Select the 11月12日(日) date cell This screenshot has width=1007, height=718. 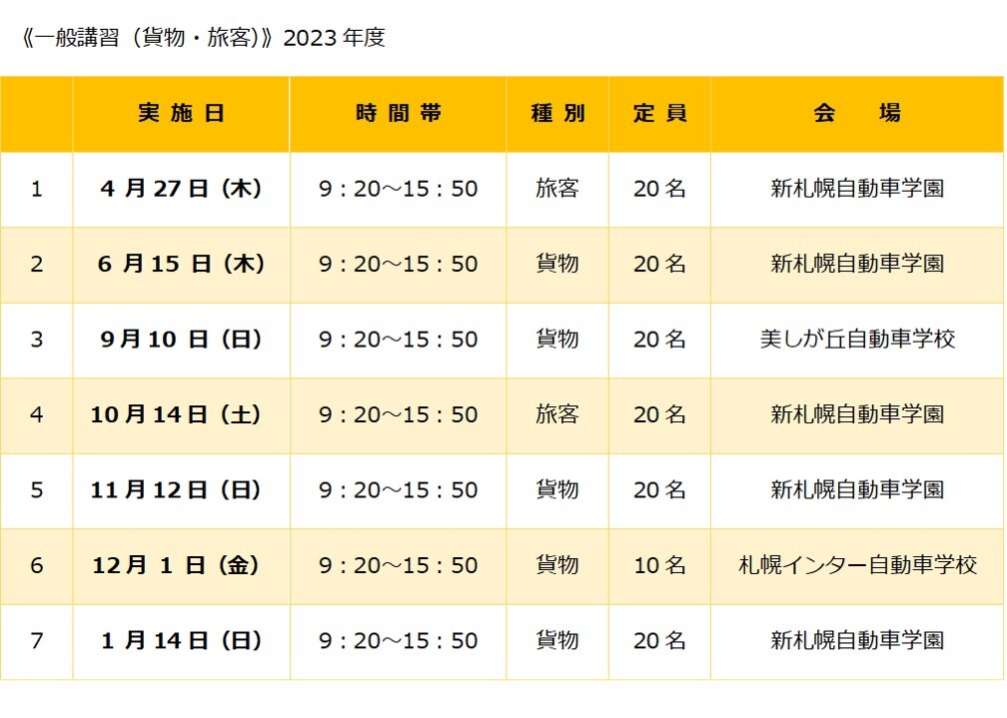click(x=181, y=490)
